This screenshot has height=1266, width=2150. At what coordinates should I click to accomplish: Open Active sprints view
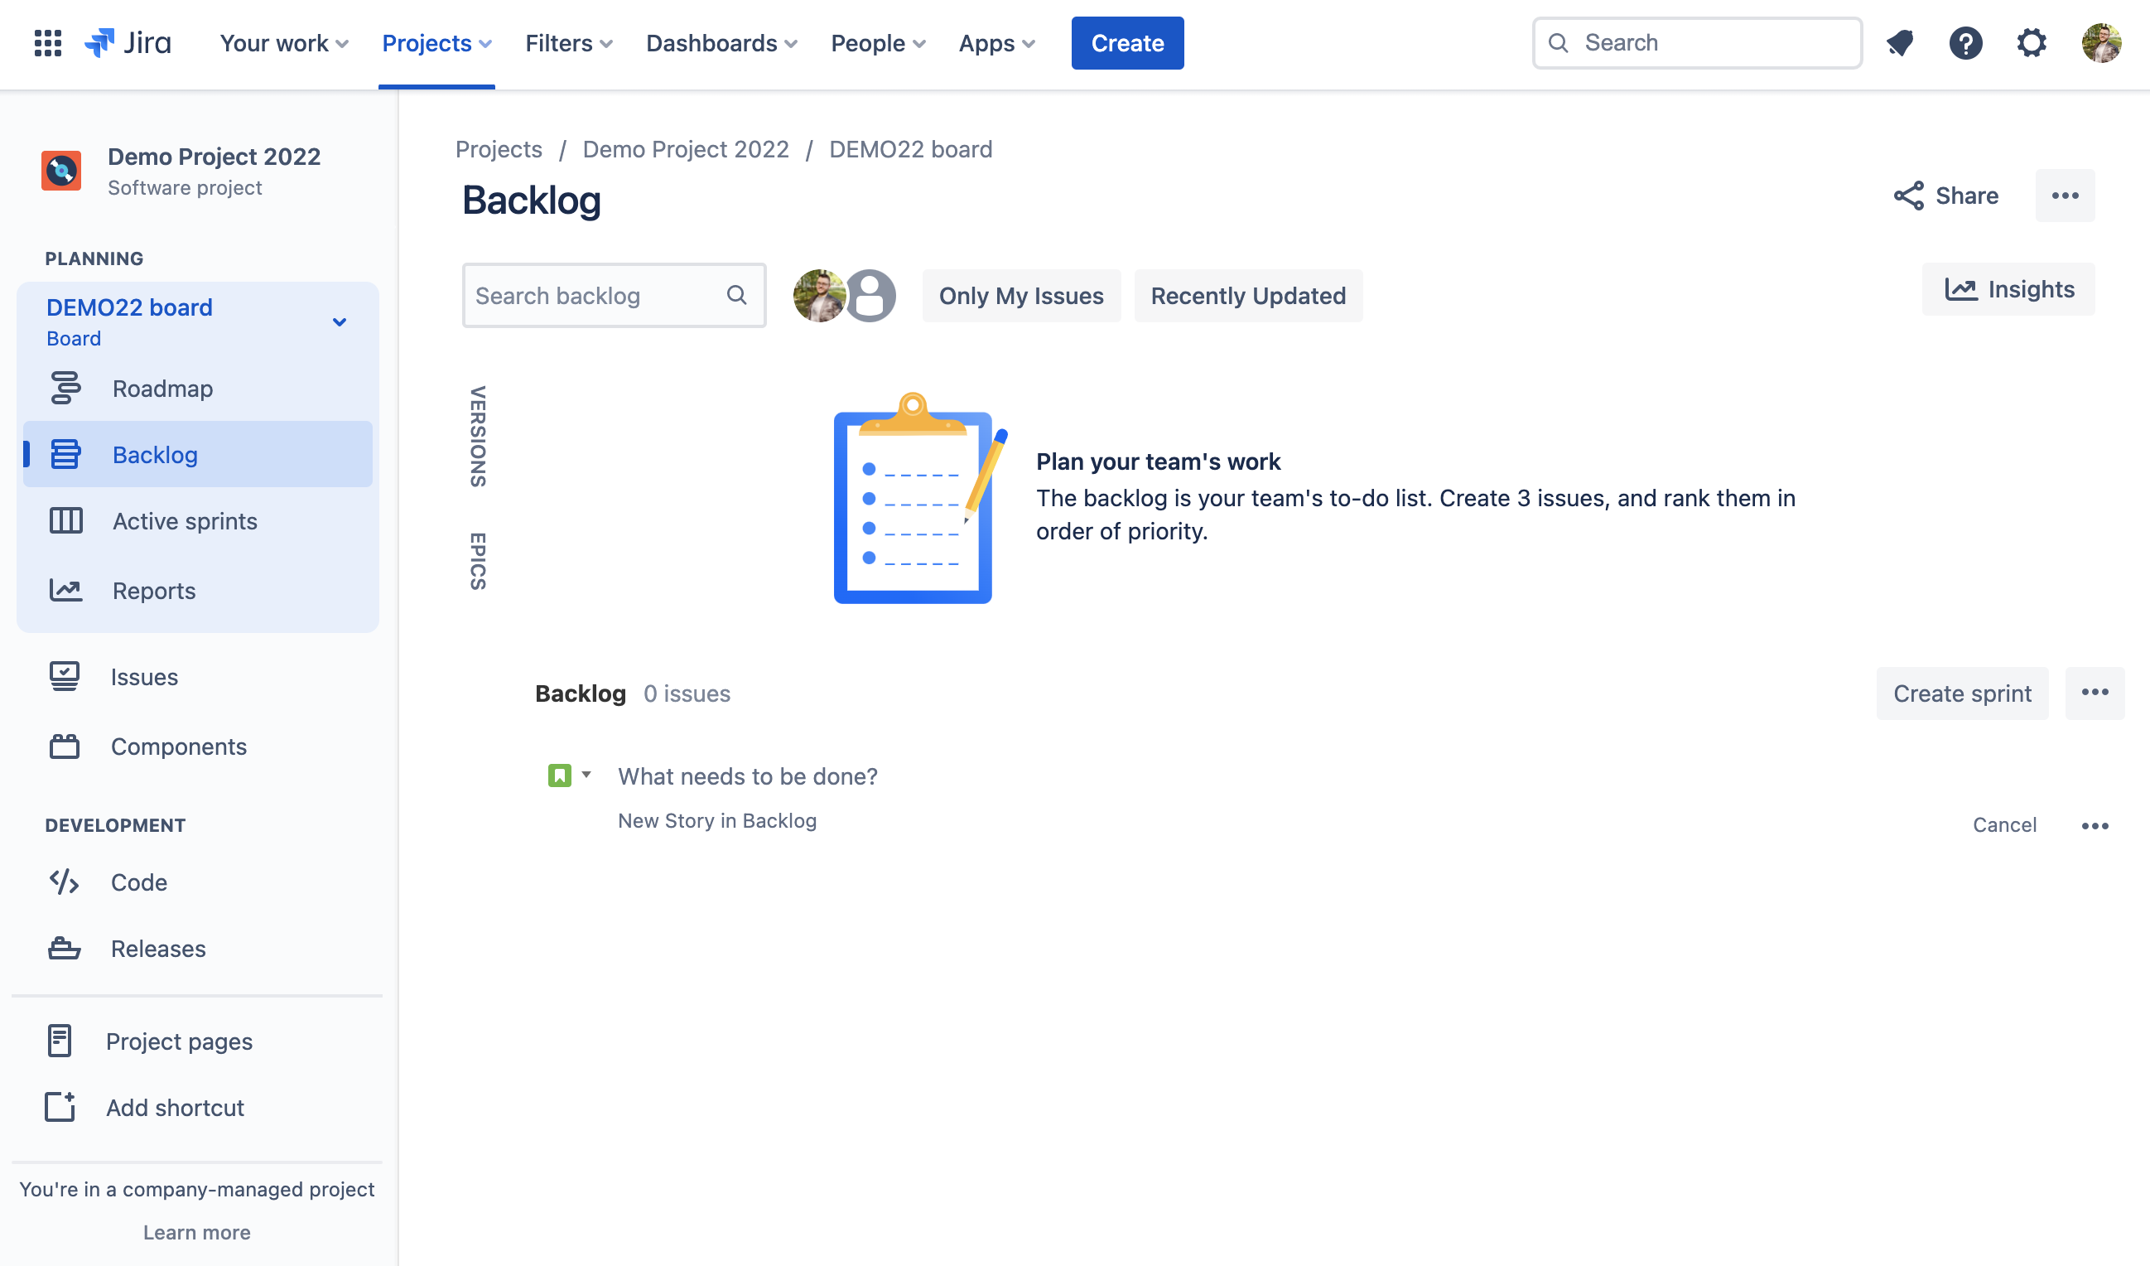point(186,521)
